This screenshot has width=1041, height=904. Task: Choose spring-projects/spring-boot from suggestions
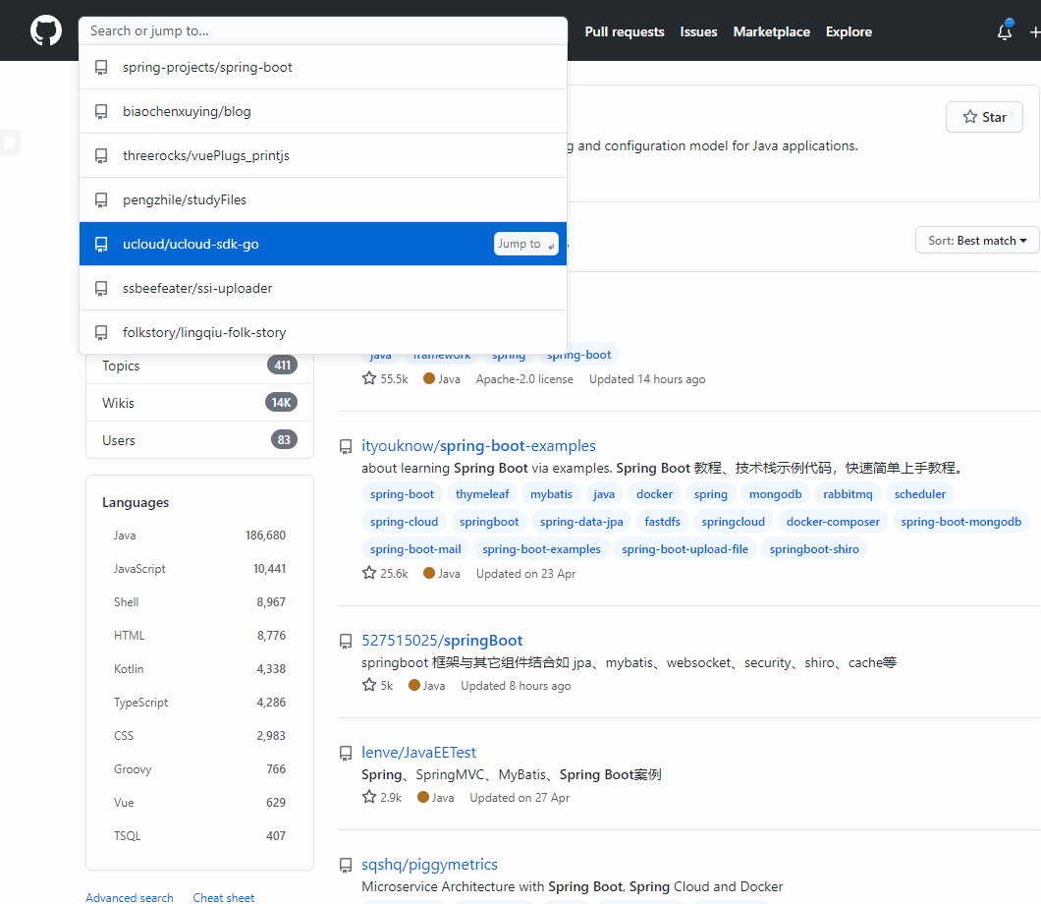[x=207, y=68]
